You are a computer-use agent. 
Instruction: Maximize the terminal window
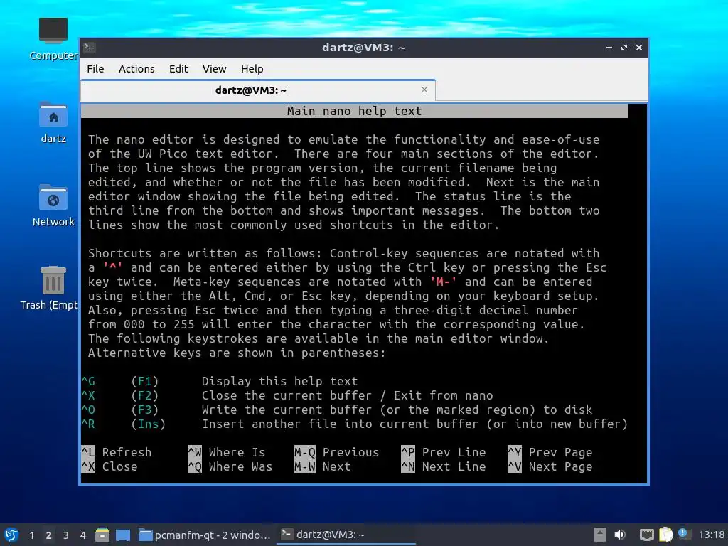(x=624, y=48)
